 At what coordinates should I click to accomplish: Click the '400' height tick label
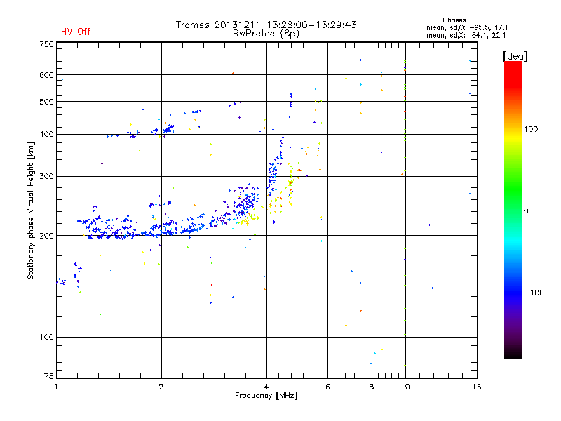[x=47, y=135]
